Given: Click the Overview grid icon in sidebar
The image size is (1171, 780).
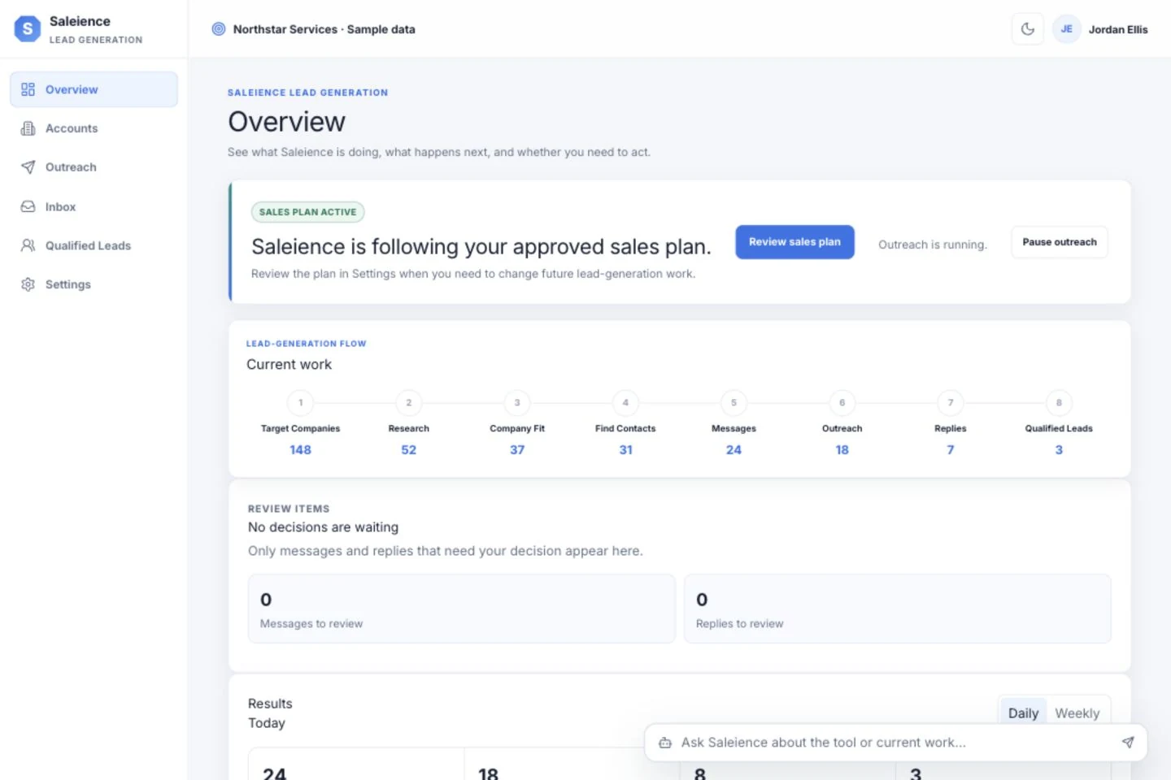Looking at the screenshot, I should [28, 89].
